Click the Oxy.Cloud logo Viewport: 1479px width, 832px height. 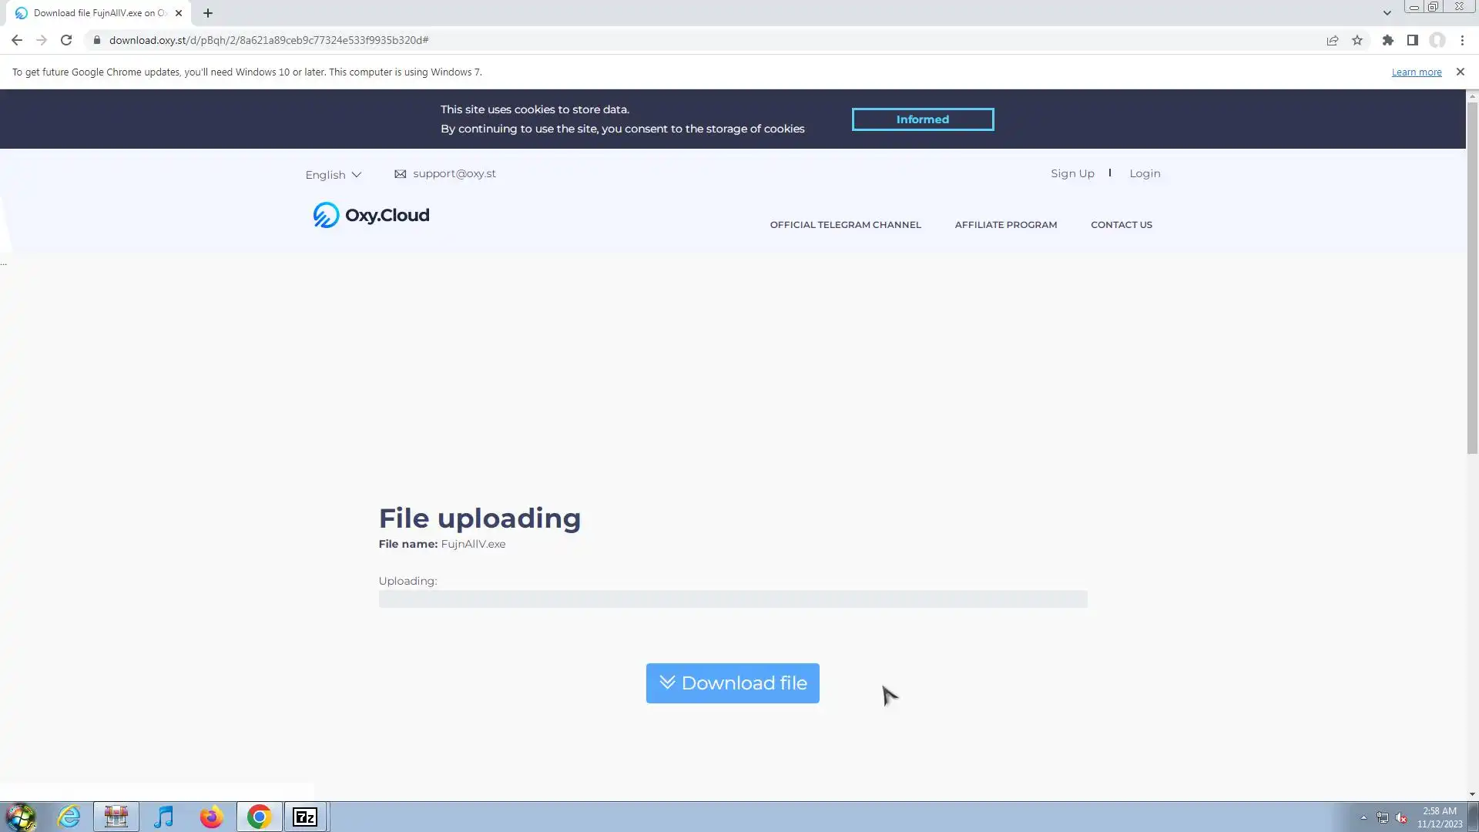tap(371, 215)
